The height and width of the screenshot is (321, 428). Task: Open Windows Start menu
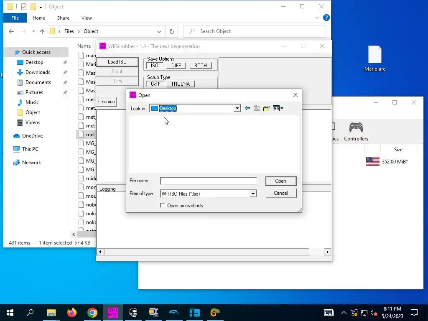[10, 313]
